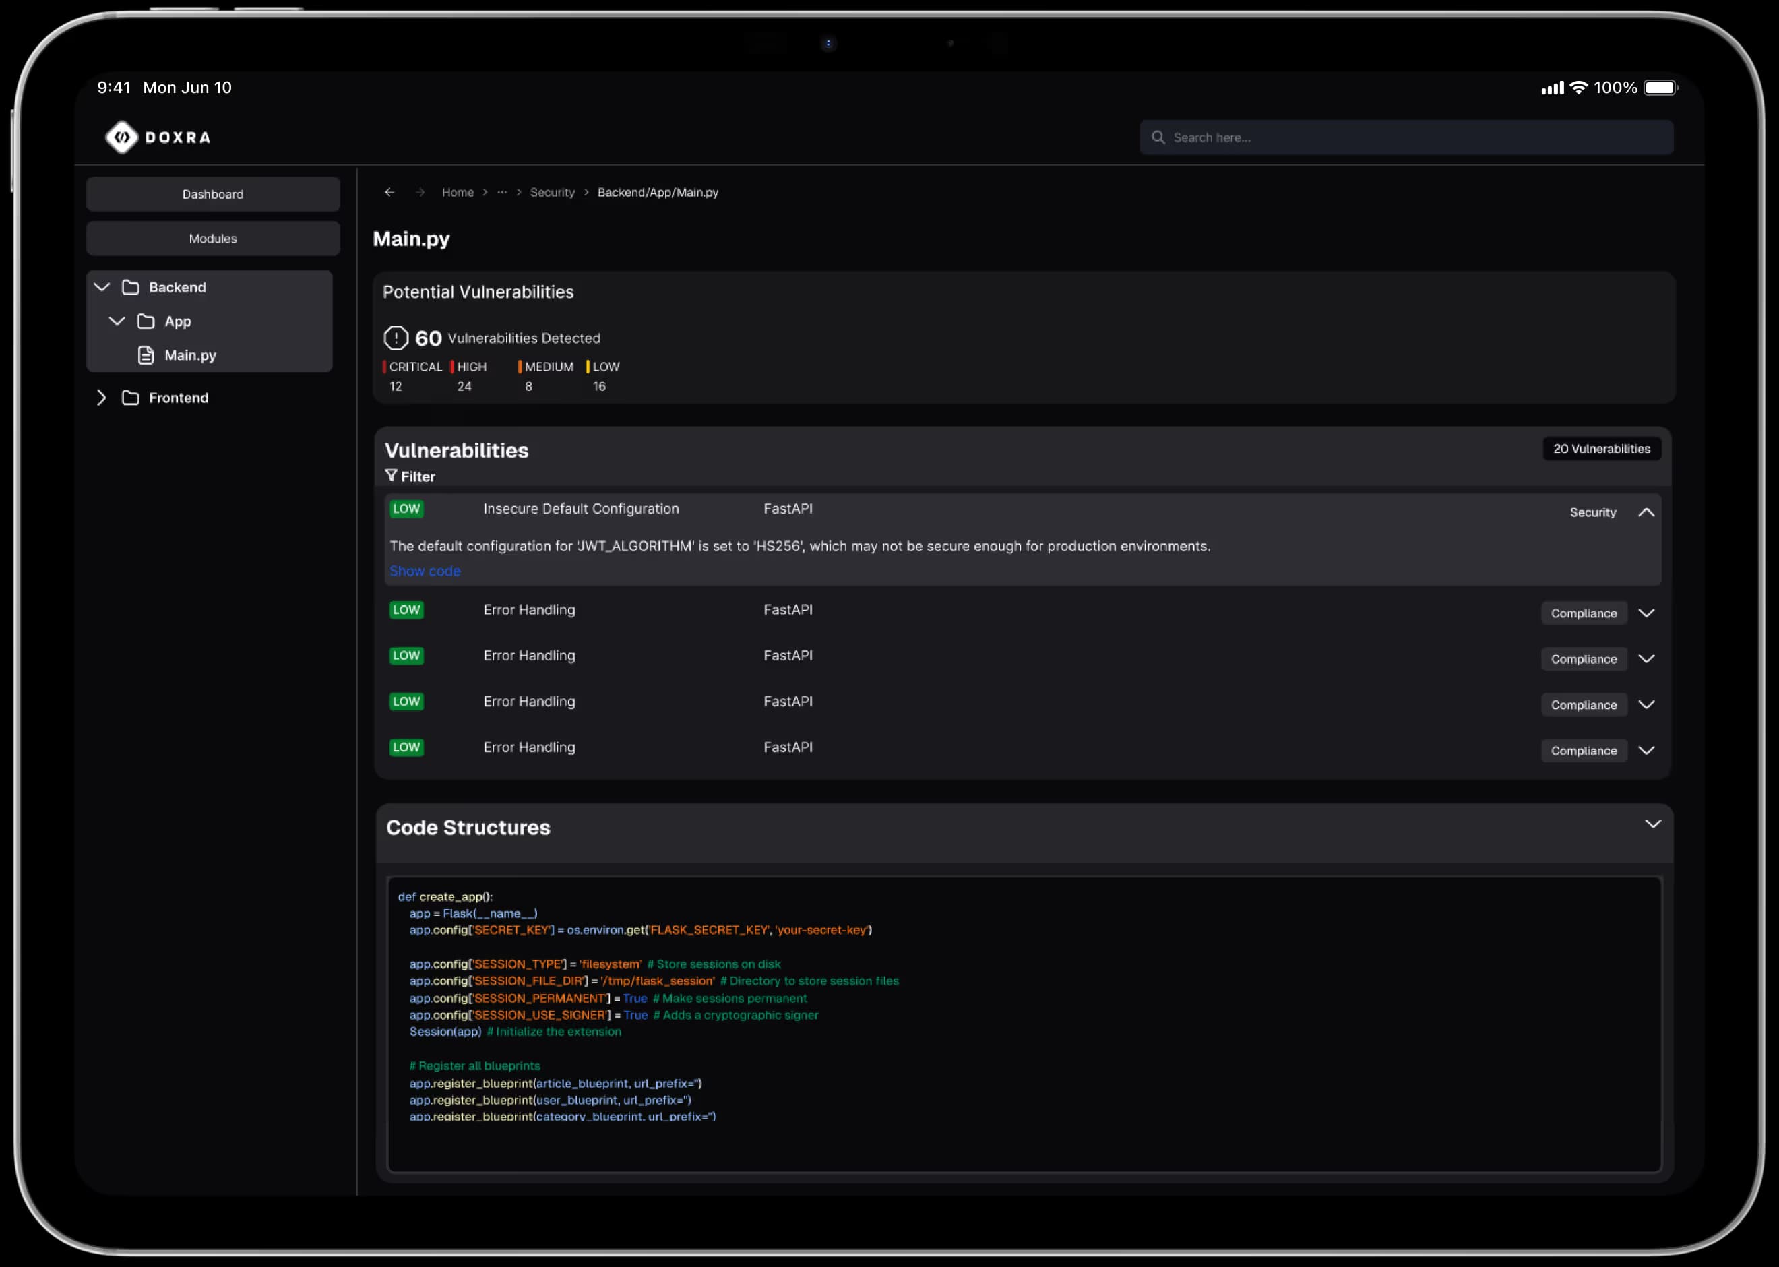This screenshot has width=1779, height=1267.
Task: Click the forward navigation arrow
Action: pos(420,192)
